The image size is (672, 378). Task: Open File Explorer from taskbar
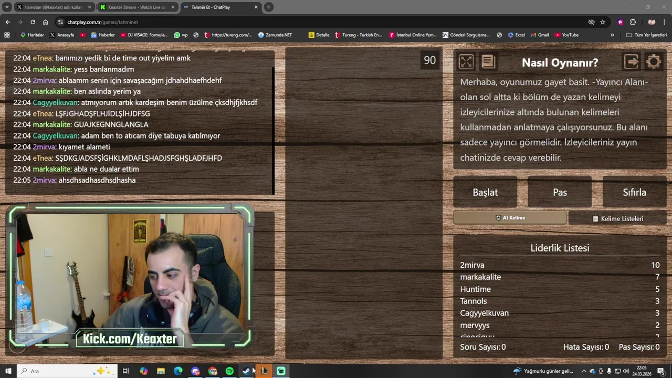click(161, 371)
